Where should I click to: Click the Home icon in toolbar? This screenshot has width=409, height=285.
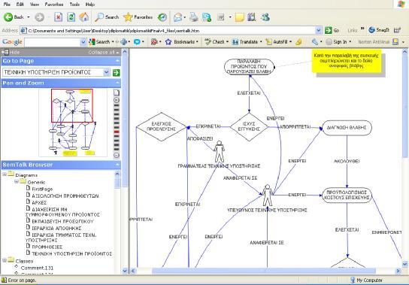tap(84, 17)
